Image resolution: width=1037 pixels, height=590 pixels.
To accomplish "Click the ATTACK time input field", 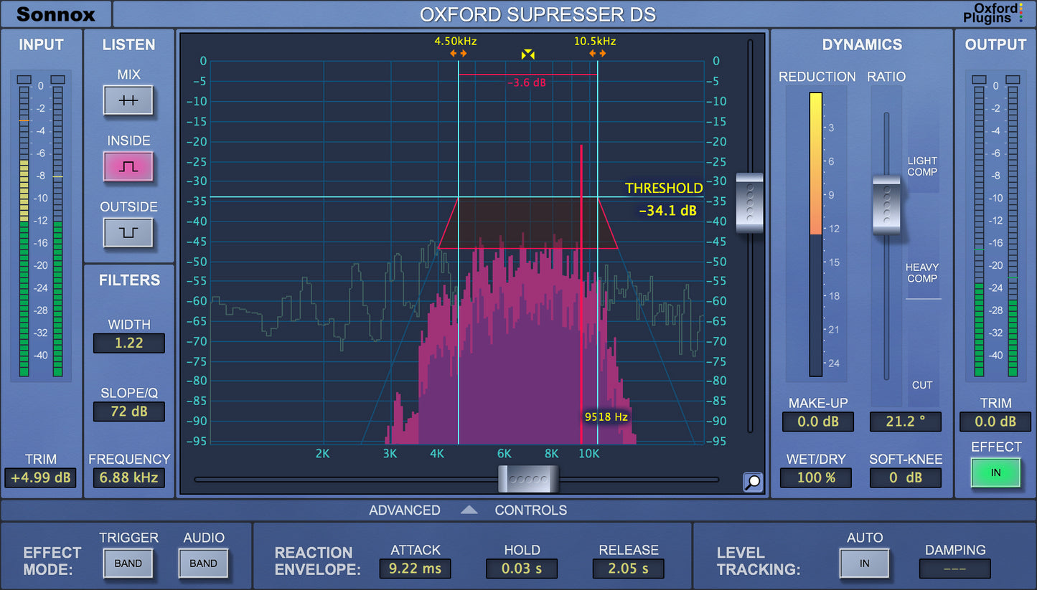I will click(415, 568).
